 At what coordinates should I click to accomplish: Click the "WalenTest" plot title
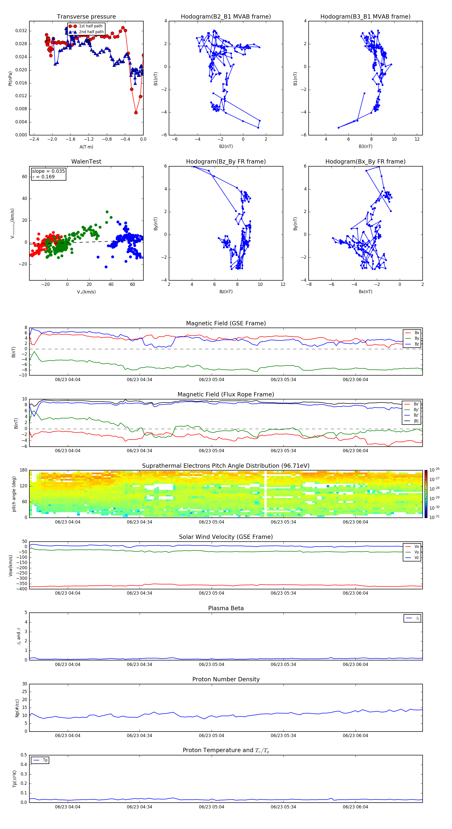click(x=86, y=162)
